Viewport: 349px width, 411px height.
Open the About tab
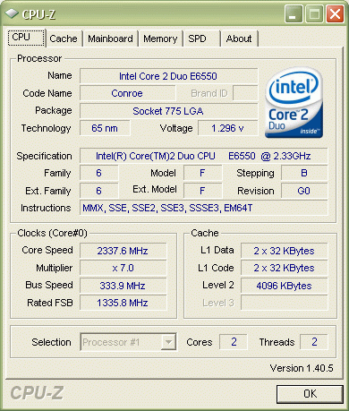pos(240,39)
